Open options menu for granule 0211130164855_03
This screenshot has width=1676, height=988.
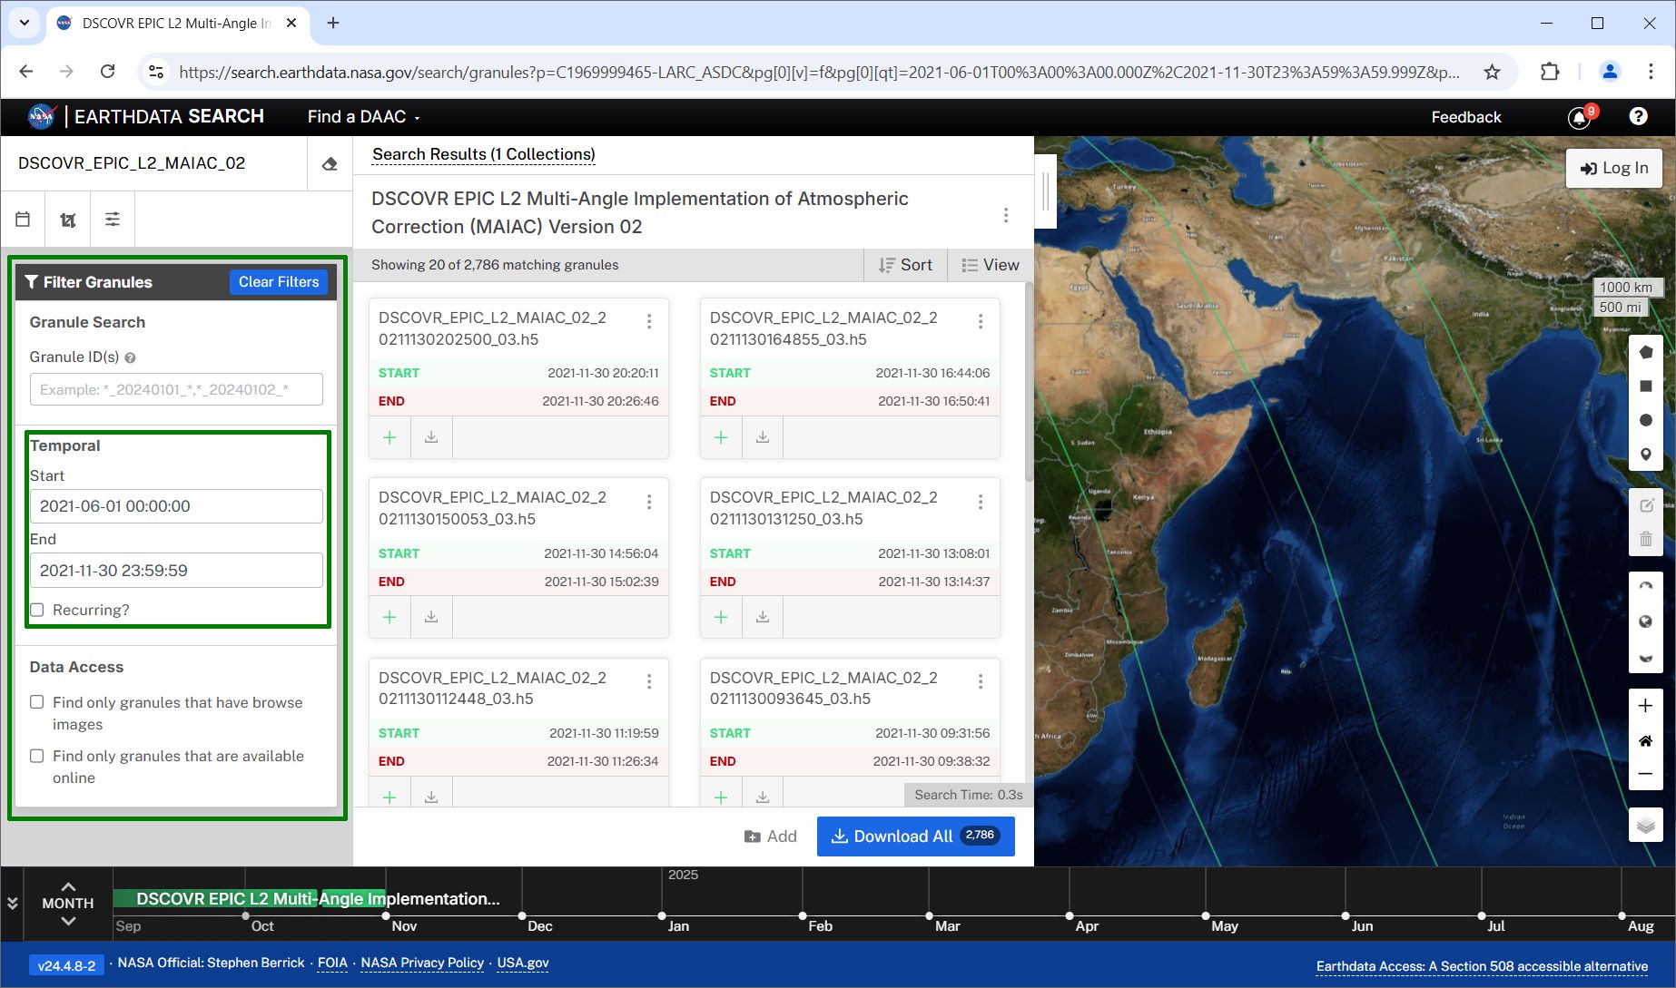coord(981,321)
